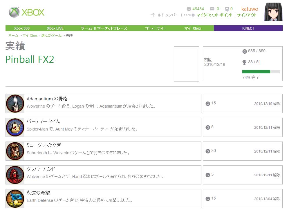Click the green 74% completion progress bar

[261, 72]
